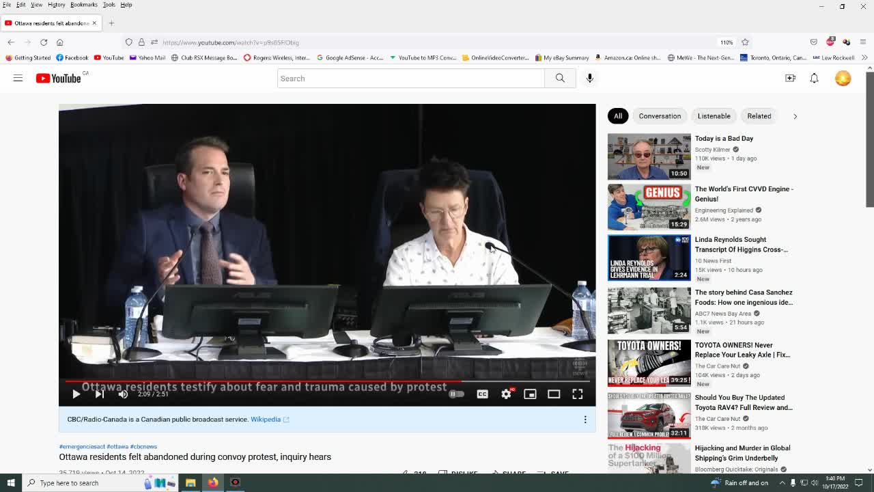
Task: Click the search magnifier button
Action: (560, 79)
